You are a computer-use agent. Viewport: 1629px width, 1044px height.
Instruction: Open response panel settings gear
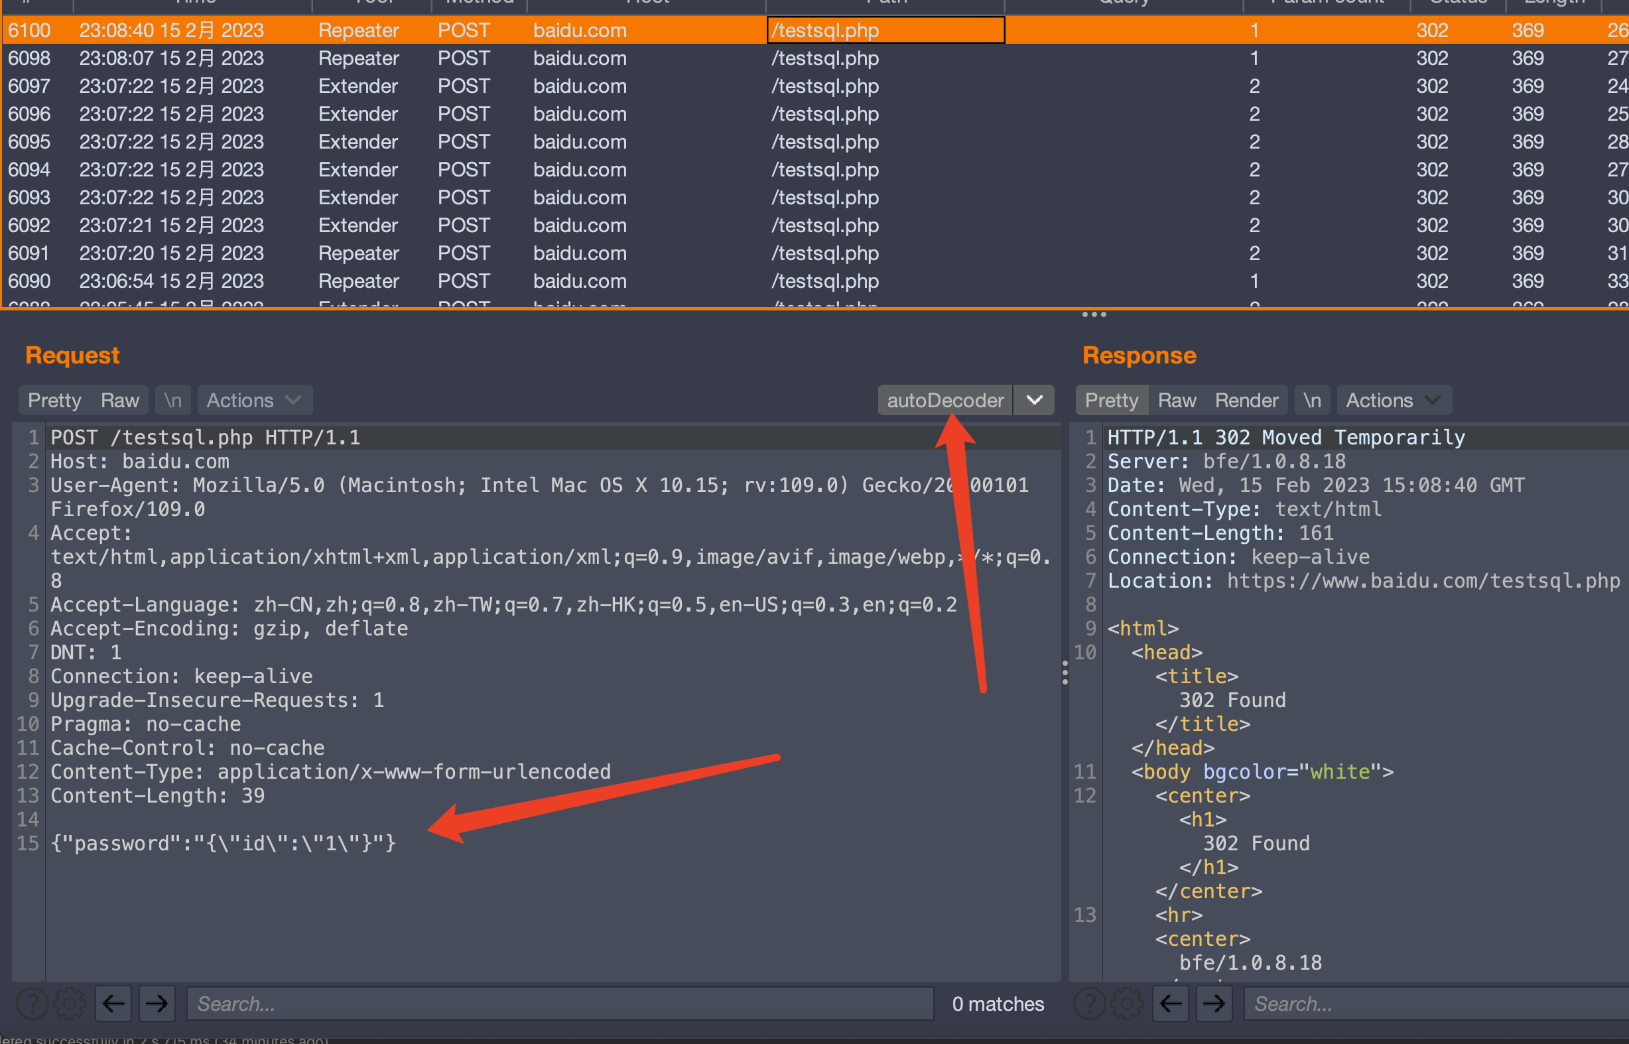(1126, 1004)
